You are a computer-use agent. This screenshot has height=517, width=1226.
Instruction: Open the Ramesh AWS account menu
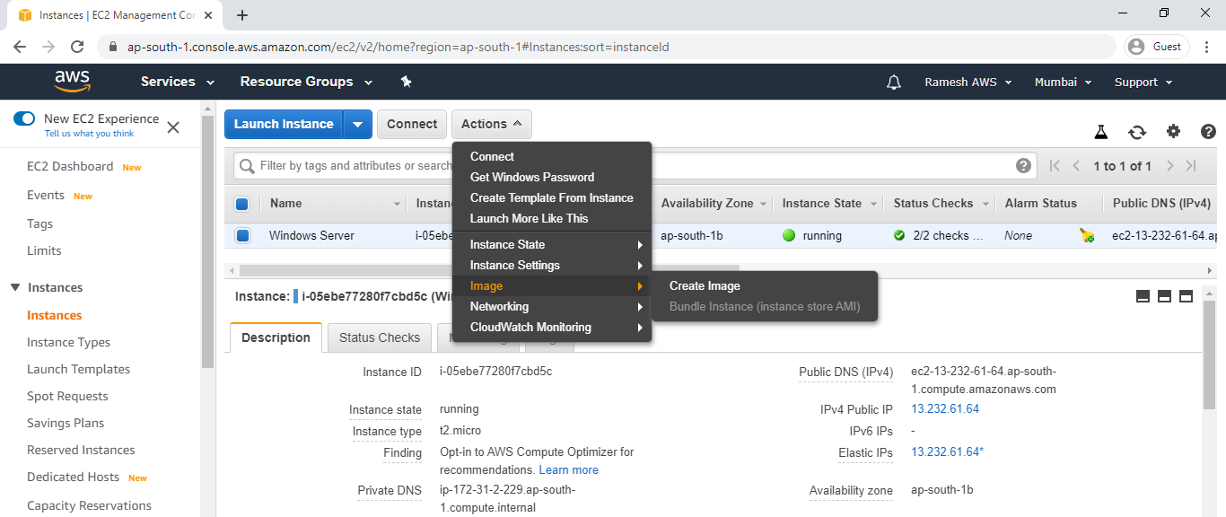click(x=968, y=82)
